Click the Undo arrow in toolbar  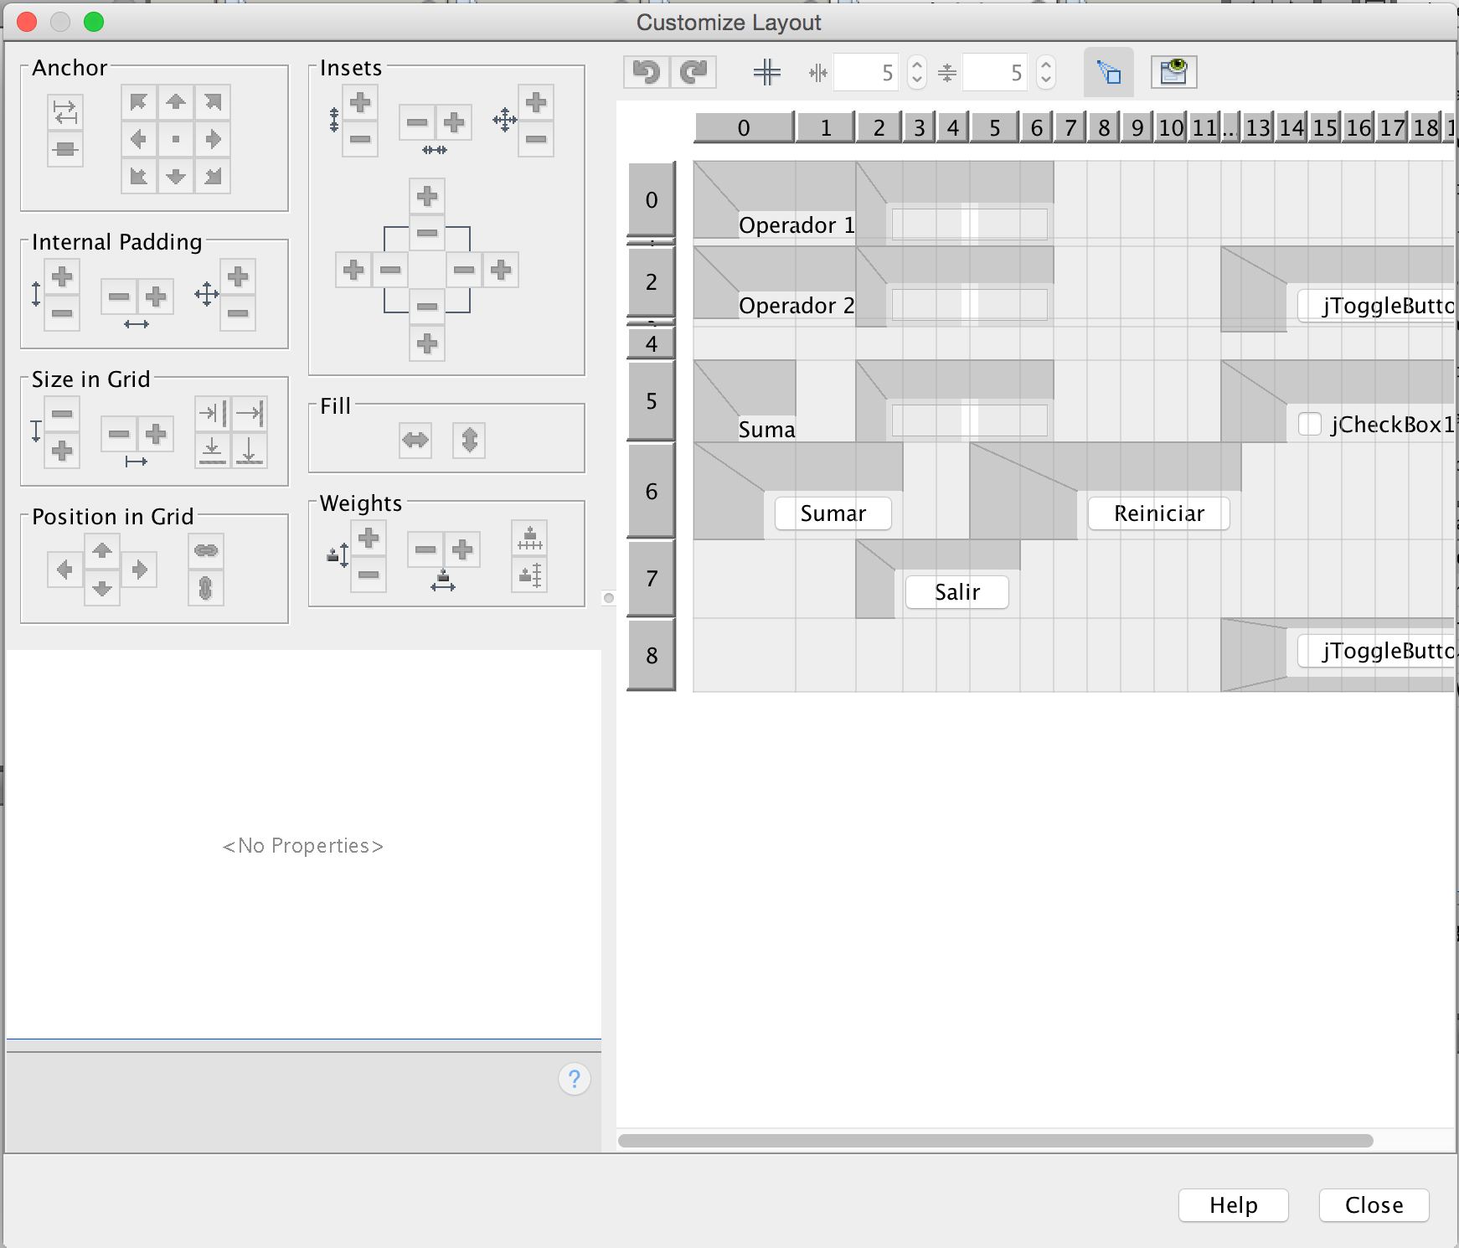coord(646,73)
